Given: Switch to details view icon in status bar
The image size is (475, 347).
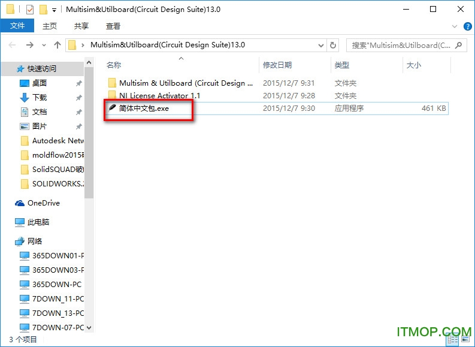Looking at the screenshot, I should click(453, 340).
